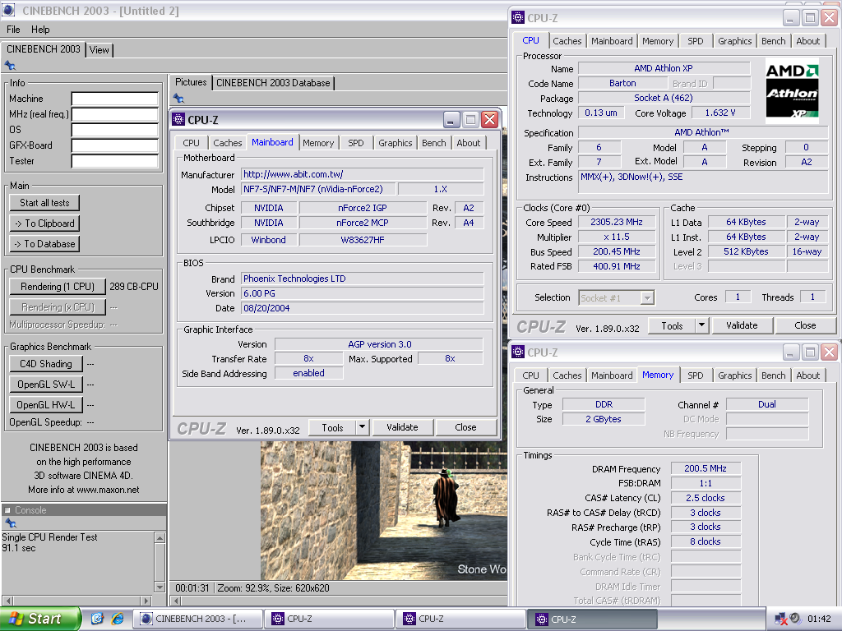Click 2.5 clocks CAS latency value
842x631 pixels.
click(x=705, y=498)
